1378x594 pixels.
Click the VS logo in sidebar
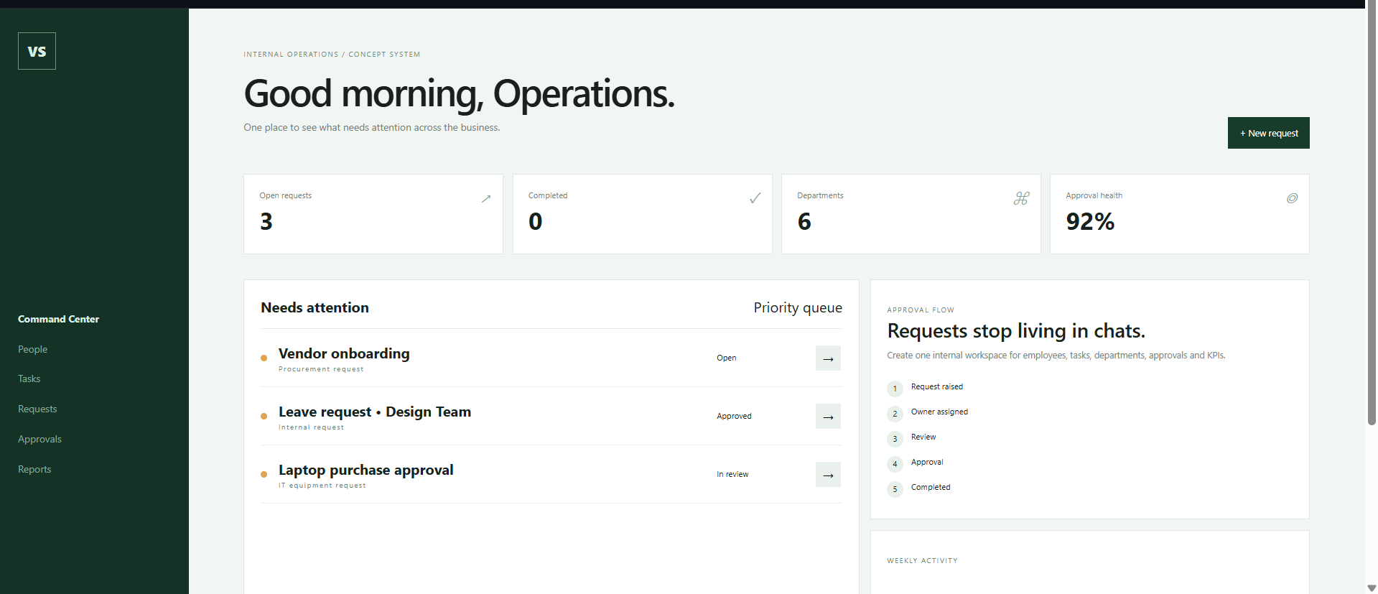[x=37, y=51]
